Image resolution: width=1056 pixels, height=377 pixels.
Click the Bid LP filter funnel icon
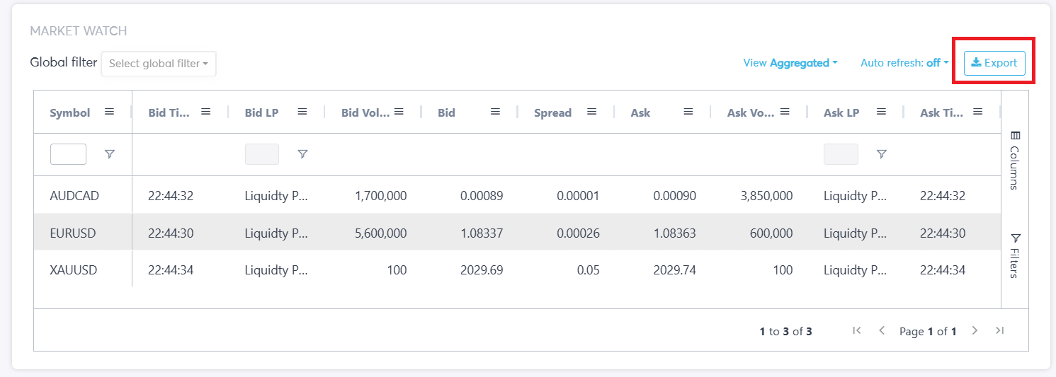[302, 154]
